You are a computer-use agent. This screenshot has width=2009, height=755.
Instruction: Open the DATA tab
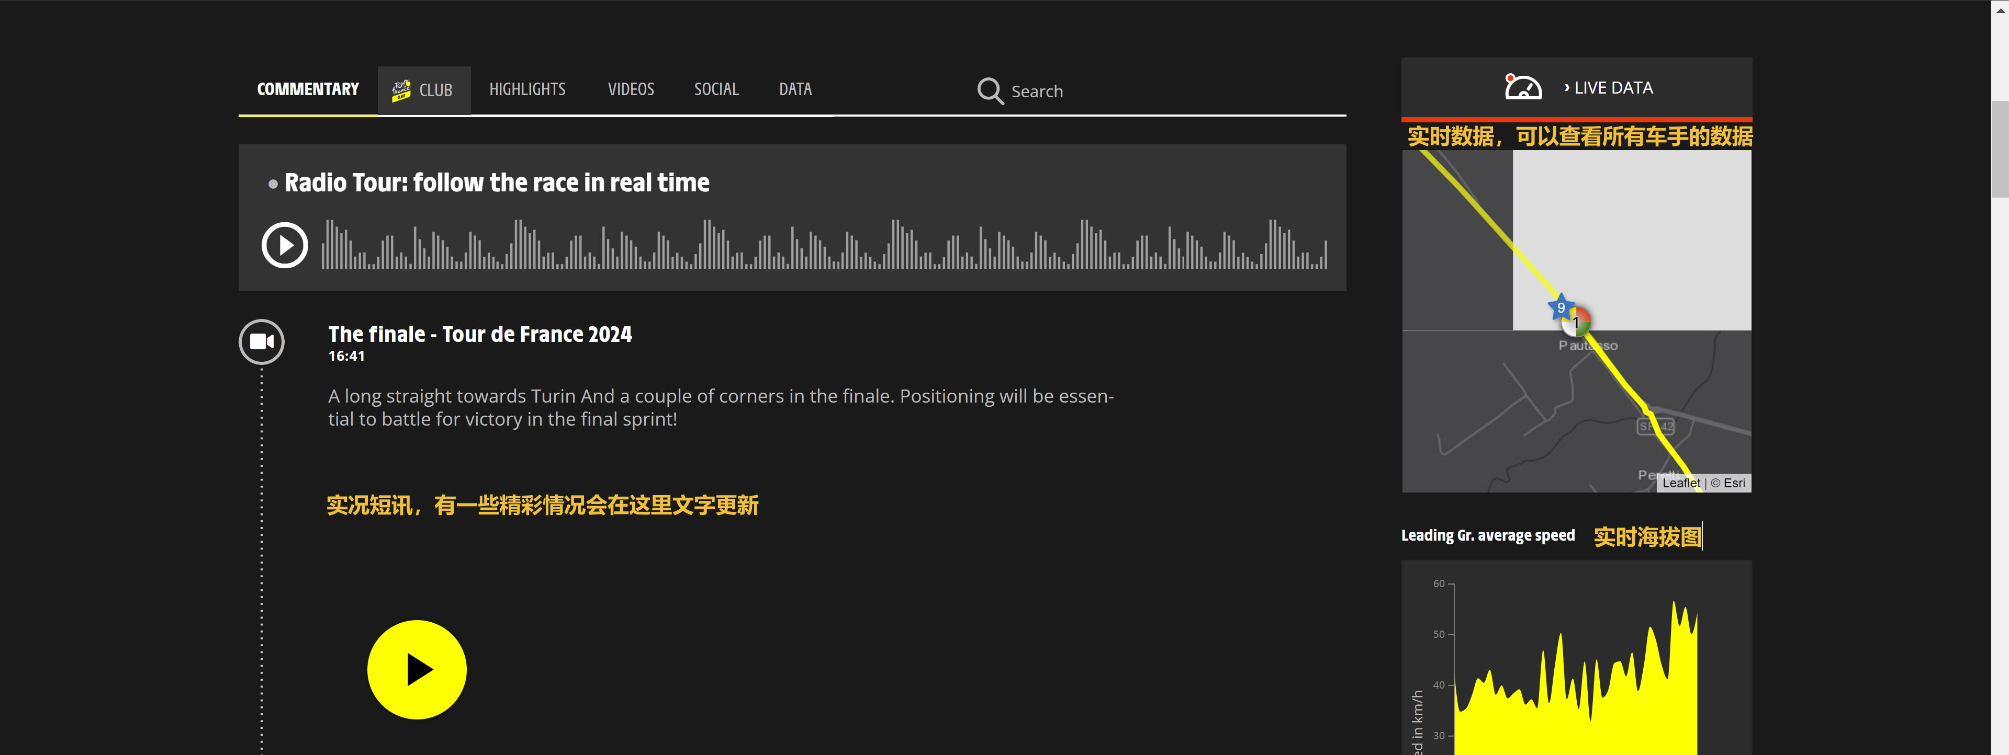pos(795,89)
